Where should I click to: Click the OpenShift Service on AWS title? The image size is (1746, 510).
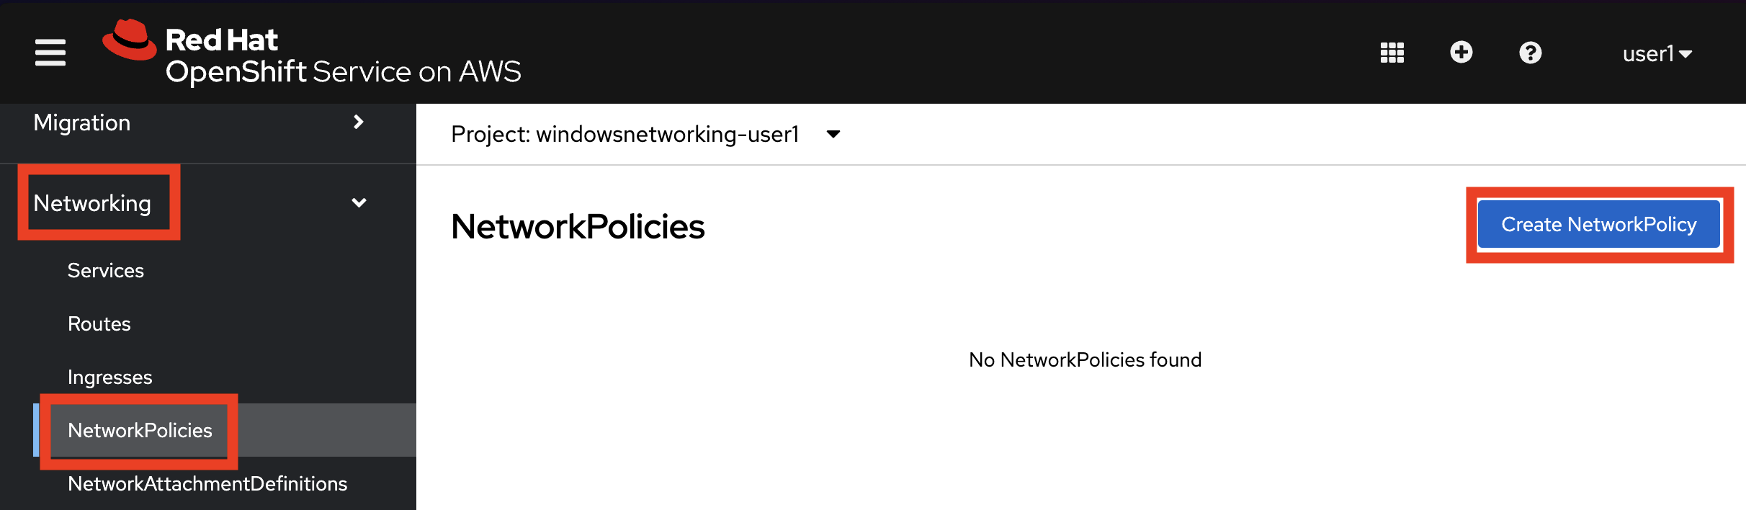pyautogui.click(x=343, y=72)
